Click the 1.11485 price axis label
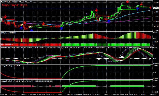 tap(156, 26)
